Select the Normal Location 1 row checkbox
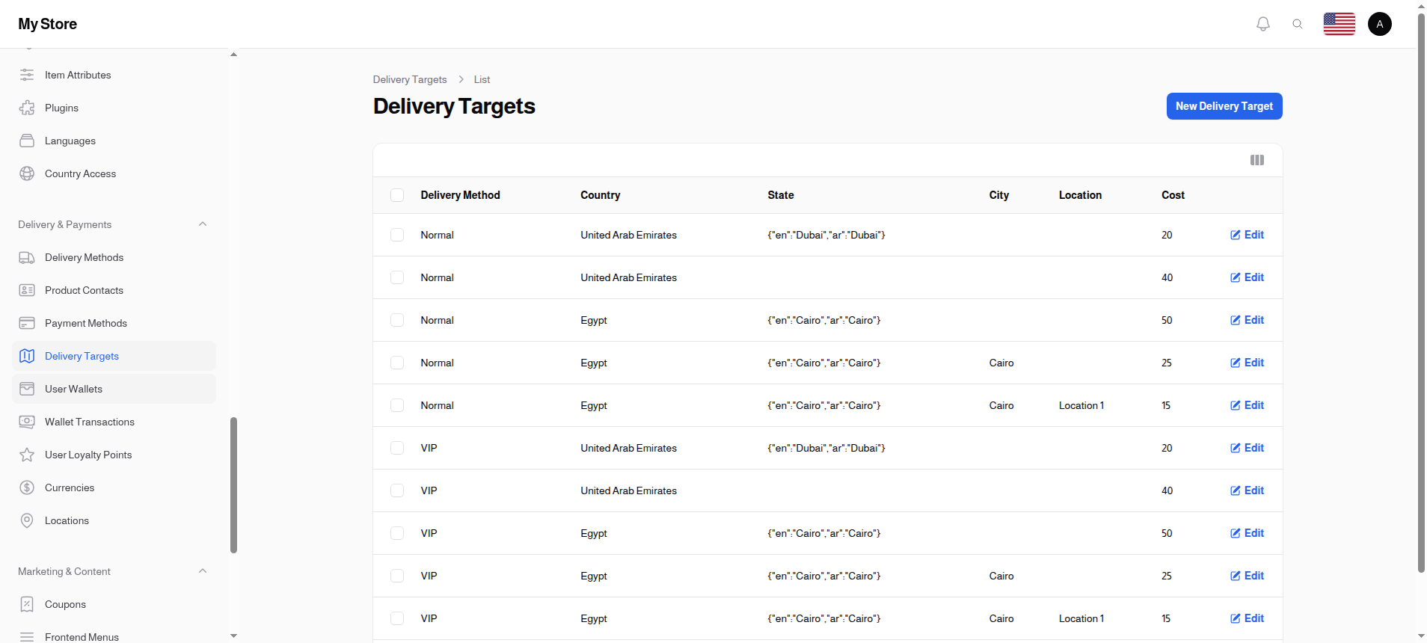 (397, 405)
